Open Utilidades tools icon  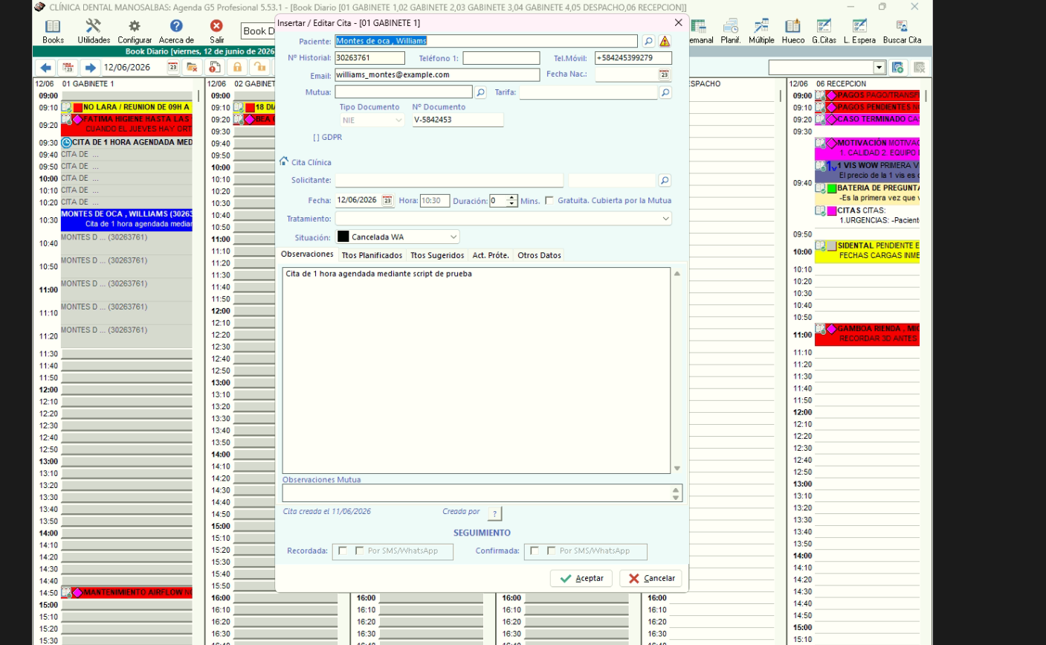[x=94, y=31]
